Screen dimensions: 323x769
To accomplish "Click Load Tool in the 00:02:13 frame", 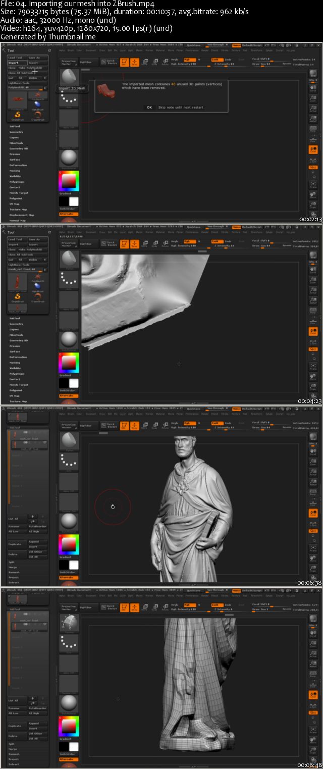I will pos(18,58).
